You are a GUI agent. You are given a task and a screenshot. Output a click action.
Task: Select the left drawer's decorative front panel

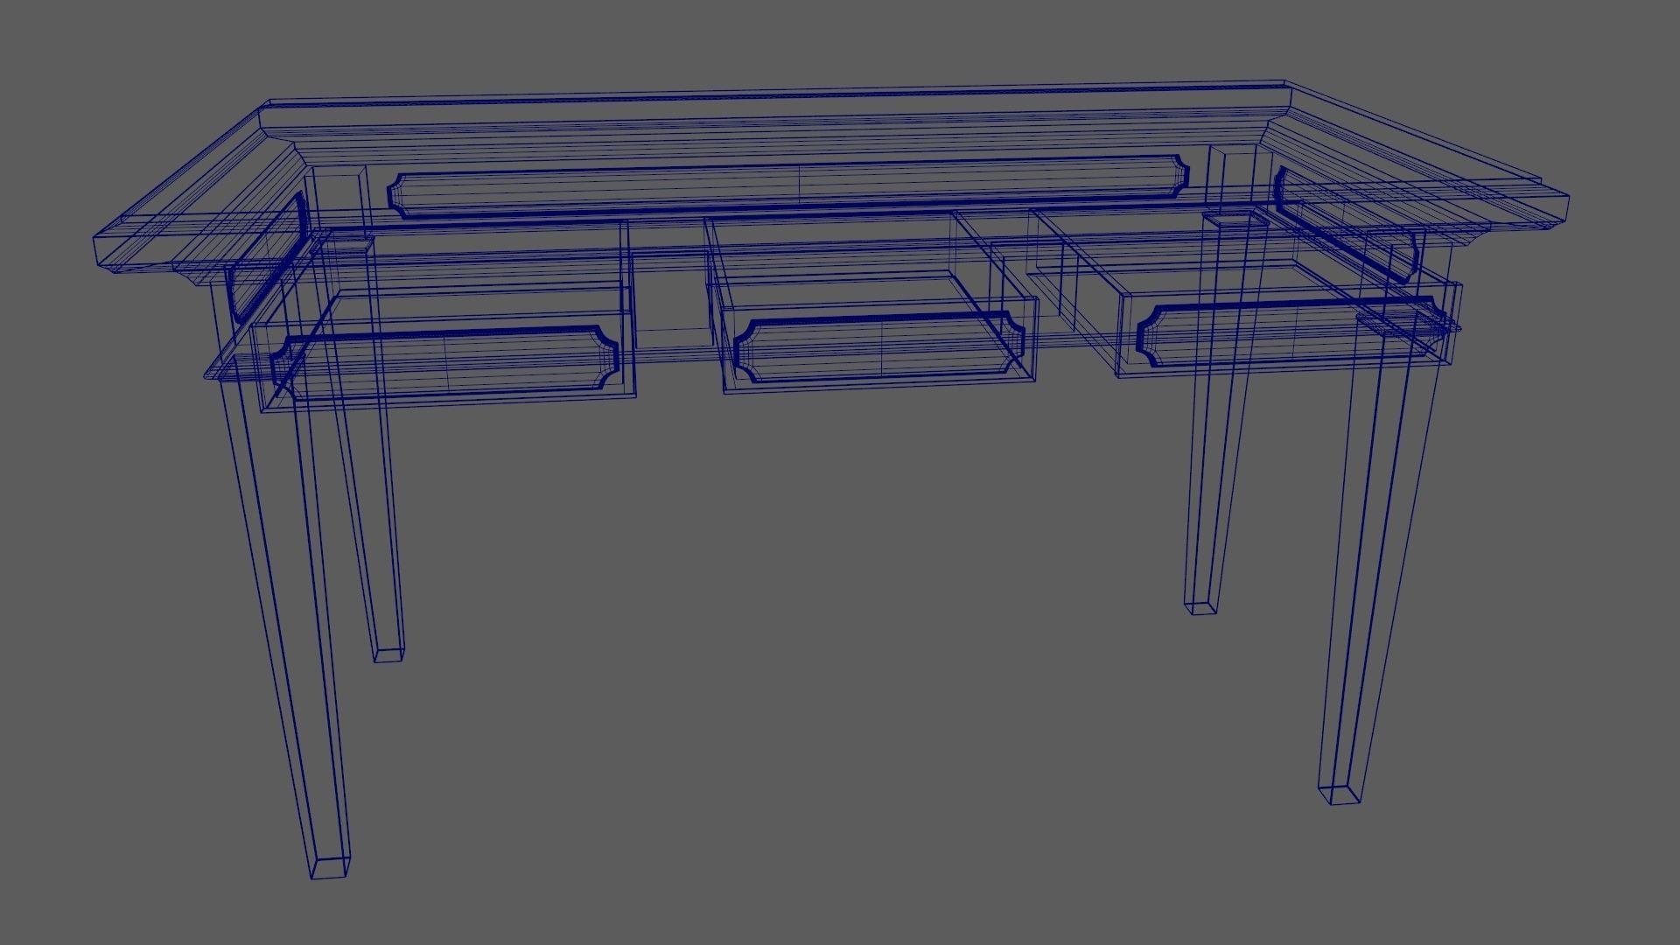pyautogui.click(x=444, y=360)
